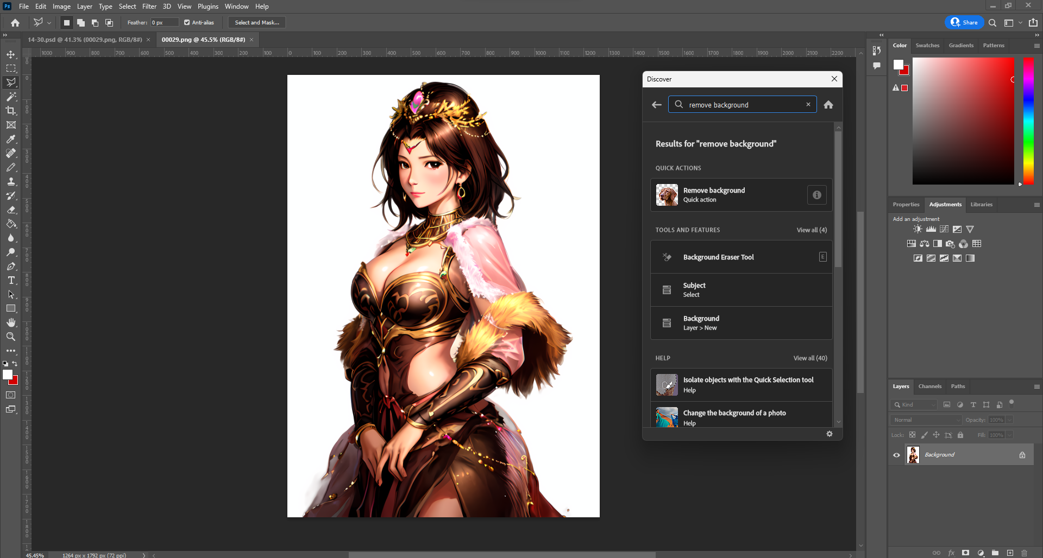Viewport: 1043px width, 558px height.
Task: Switch to the Properties tab
Action: point(906,205)
